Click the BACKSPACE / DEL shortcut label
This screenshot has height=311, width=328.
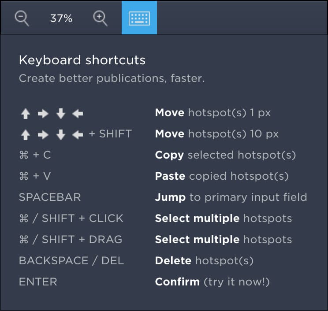[71, 260]
